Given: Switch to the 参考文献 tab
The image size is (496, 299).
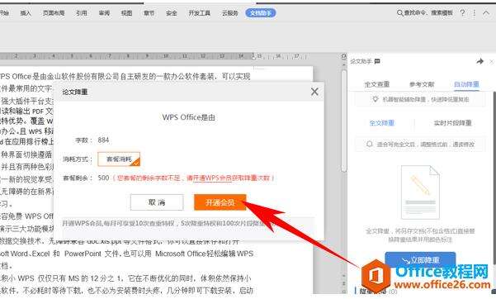Looking at the screenshot, I should pos(422,84).
